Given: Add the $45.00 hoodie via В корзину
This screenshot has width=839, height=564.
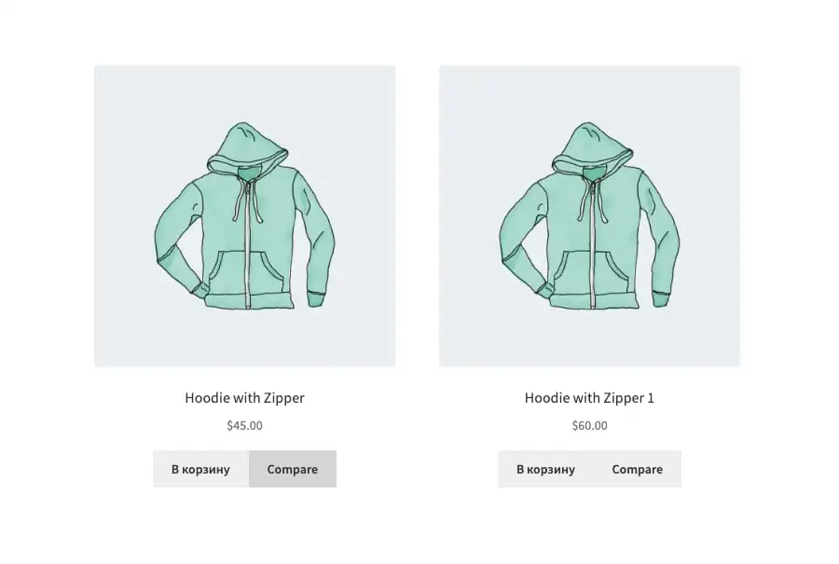Looking at the screenshot, I should 200,469.
